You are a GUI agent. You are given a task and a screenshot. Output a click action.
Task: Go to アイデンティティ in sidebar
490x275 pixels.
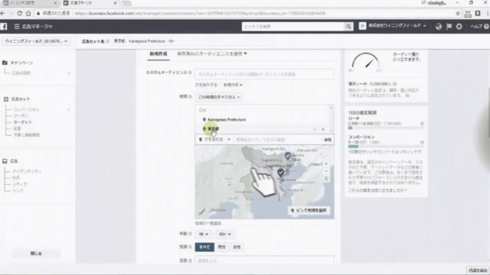tap(27, 171)
